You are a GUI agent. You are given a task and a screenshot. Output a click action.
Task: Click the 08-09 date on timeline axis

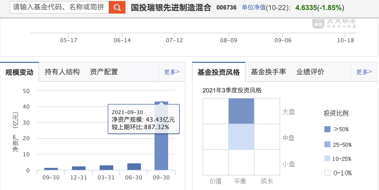coord(229,40)
